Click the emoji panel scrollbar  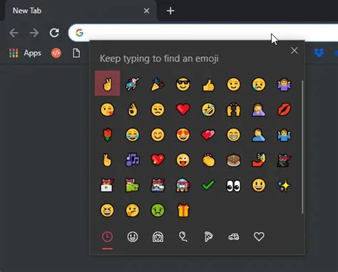pyautogui.click(x=302, y=147)
